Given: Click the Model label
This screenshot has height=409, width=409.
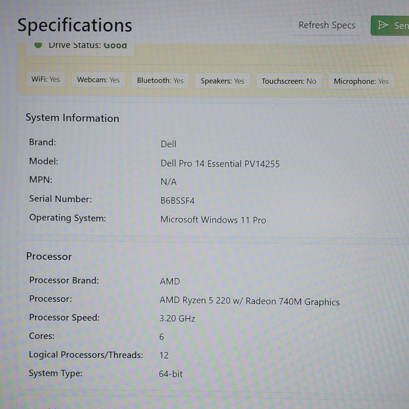Looking at the screenshot, I should [44, 161].
